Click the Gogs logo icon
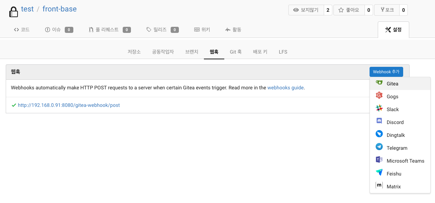 (379, 96)
